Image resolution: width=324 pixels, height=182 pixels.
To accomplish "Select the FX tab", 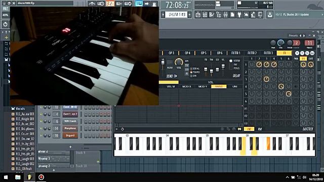I will (285, 53).
